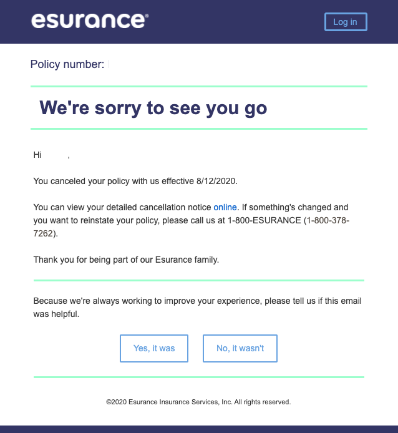Choose the 'Yes, it was' feedback button
Viewport: 398px width, 433px height.
click(154, 348)
